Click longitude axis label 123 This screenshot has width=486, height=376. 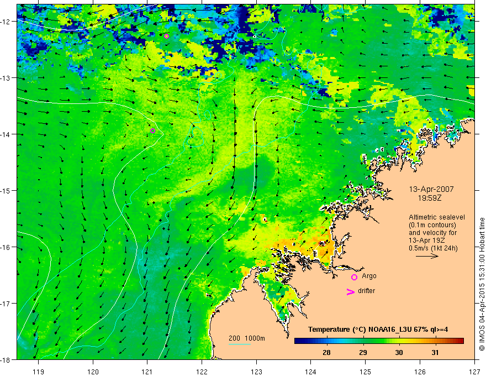256,372
